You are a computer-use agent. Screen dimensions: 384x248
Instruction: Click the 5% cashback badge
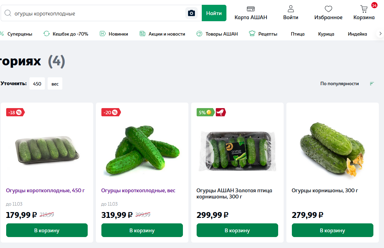[205, 112]
